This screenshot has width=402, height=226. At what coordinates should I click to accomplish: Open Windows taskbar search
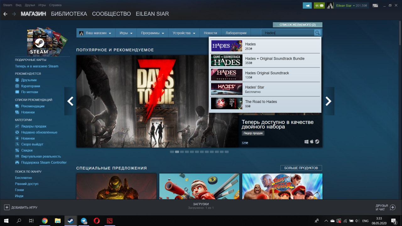19,221
